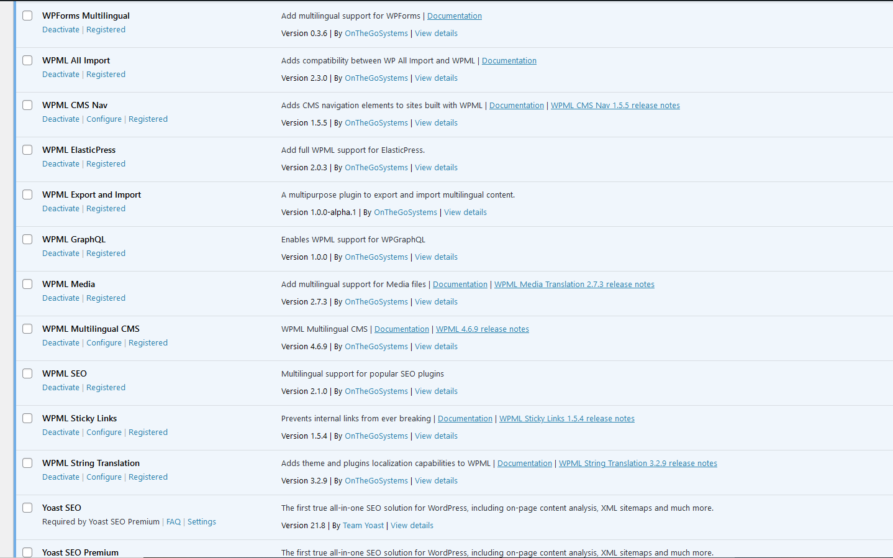Open WPML Media Documentation link
Image resolution: width=893 pixels, height=558 pixels.
[x=460, y=285]
